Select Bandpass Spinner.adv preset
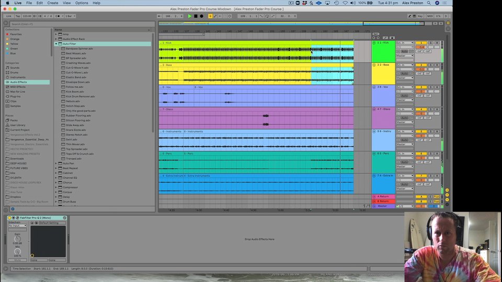The width and height of the screenshot is (502, 282). (79, 49)
